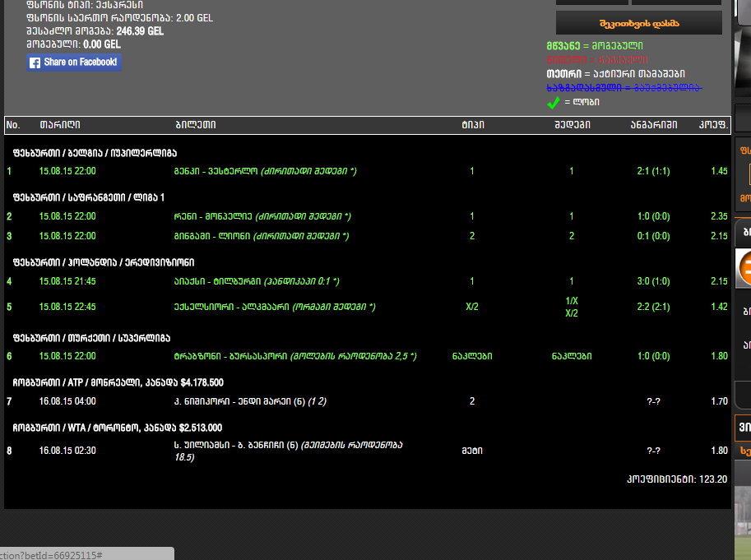This screenshot has height=560, width=751.
Task: Click the Facebook logo icon
Action: (35, 62)
